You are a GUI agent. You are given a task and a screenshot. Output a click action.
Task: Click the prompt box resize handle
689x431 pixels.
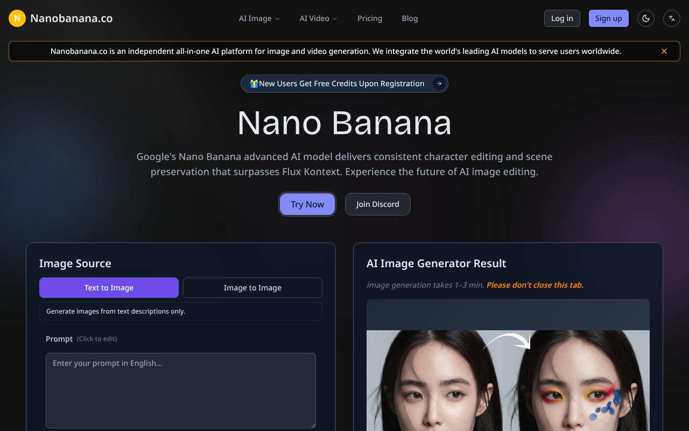(x=313, y=425)
